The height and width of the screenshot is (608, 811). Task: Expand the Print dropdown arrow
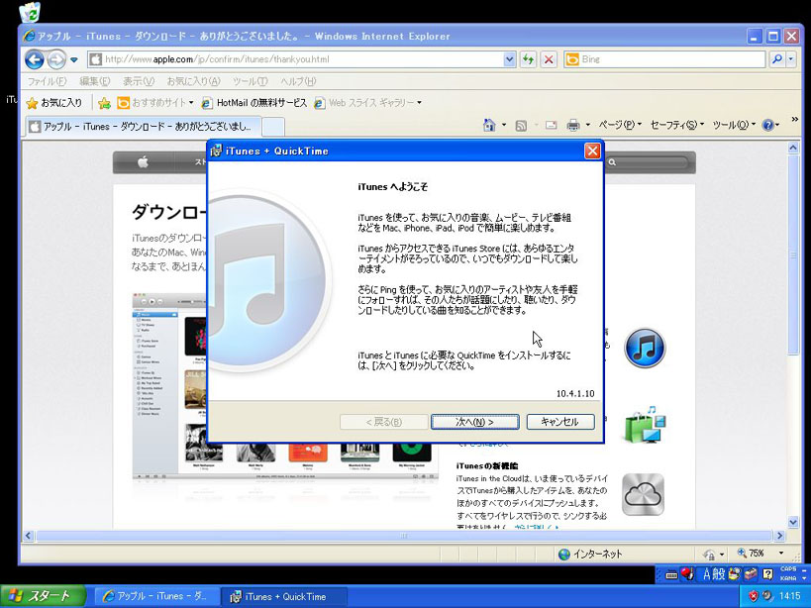click(x=587, y=125)
